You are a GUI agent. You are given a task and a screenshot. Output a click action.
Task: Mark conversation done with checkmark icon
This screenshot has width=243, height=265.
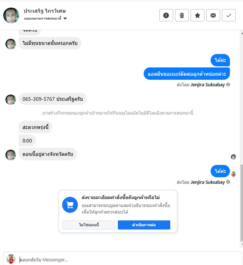pos(229,15)
